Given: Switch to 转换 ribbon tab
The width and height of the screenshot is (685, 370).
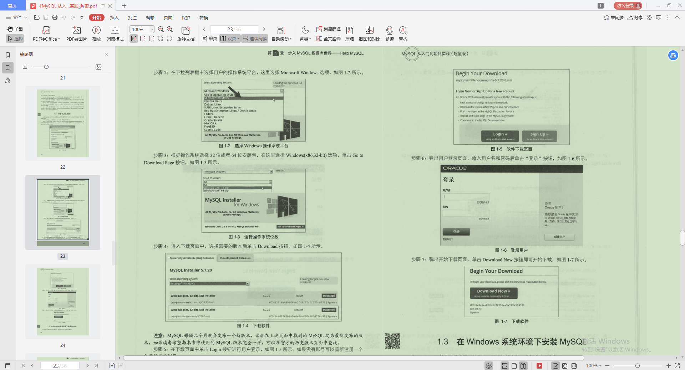Looking at the screenshot, I should [x=203, y=17].
